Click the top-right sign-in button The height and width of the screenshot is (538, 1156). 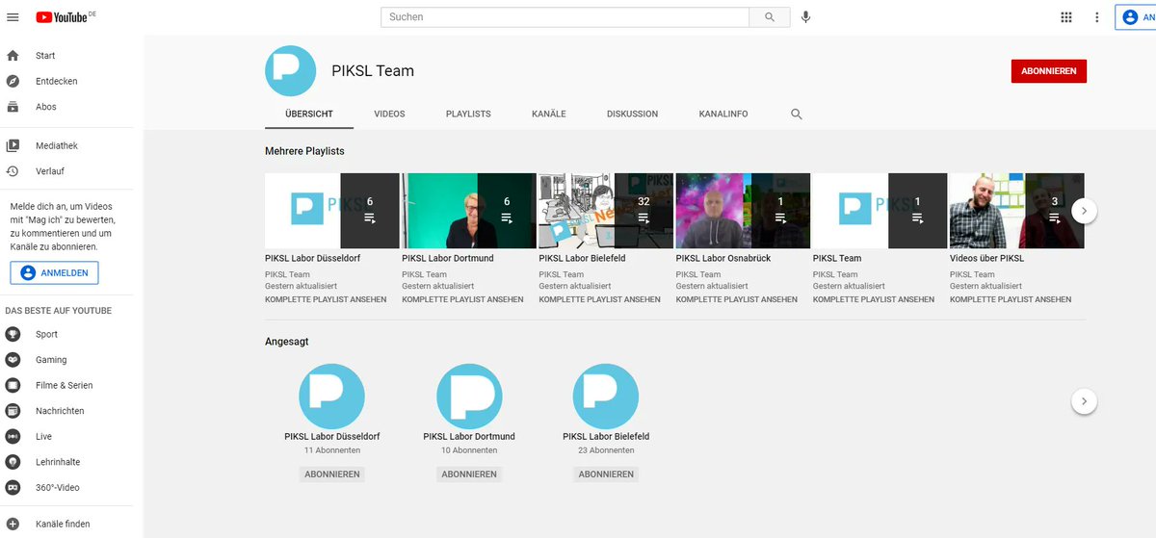point(1136,17)
